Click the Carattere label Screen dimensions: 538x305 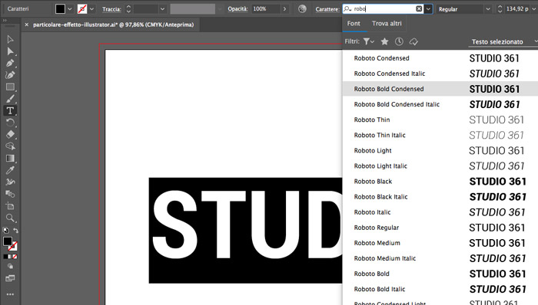[327, 9]
